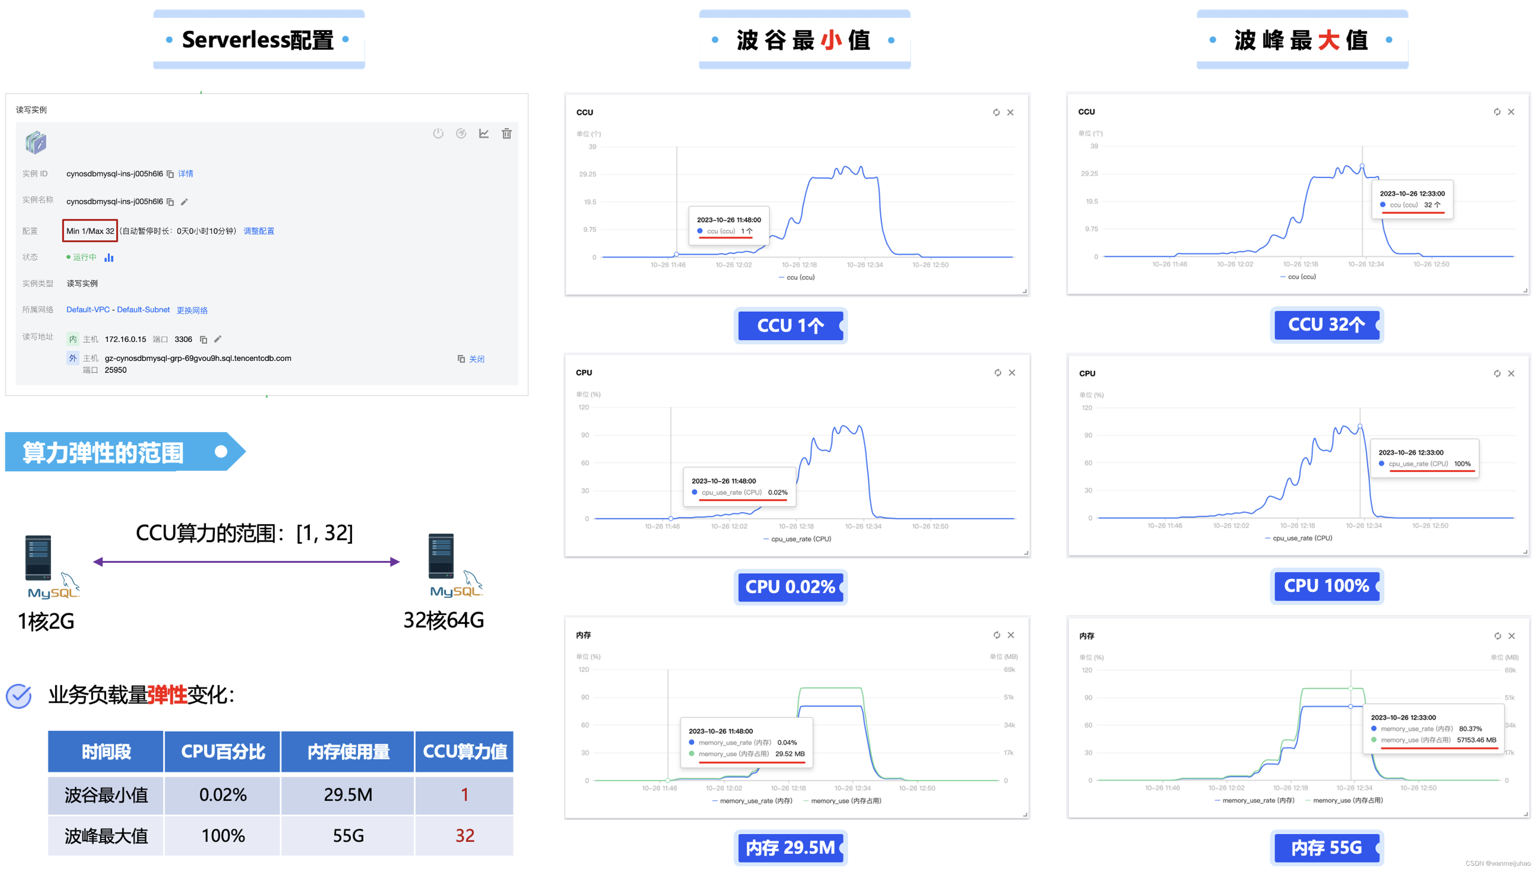Refresh the left CPU chart
Image resolution: width=1537 pixels, height=871 pixels.
point(997,373)
